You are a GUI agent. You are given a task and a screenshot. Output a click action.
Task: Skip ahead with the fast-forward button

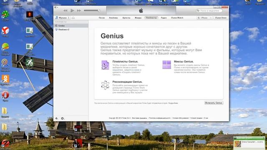[x=79, y=10]
